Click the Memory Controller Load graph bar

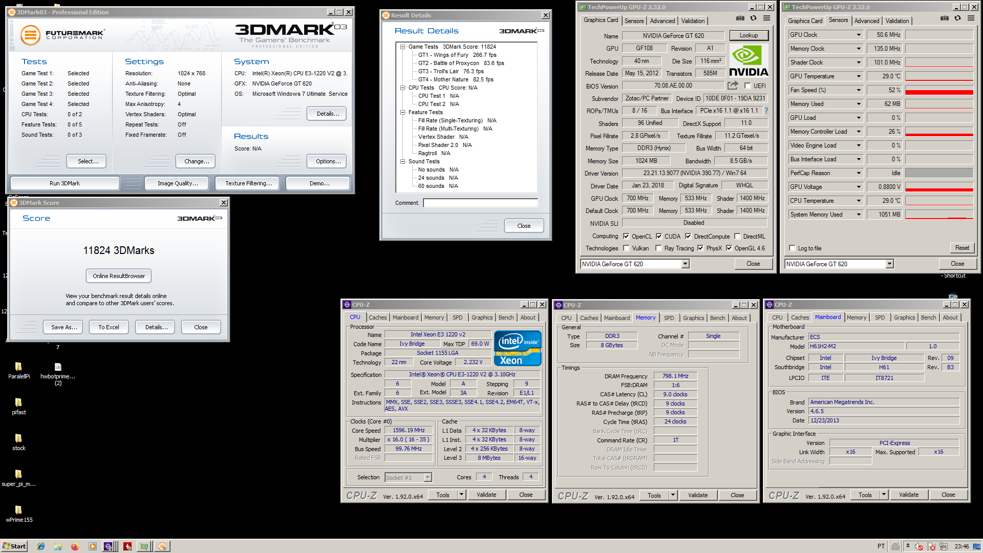tap(939, 132)
